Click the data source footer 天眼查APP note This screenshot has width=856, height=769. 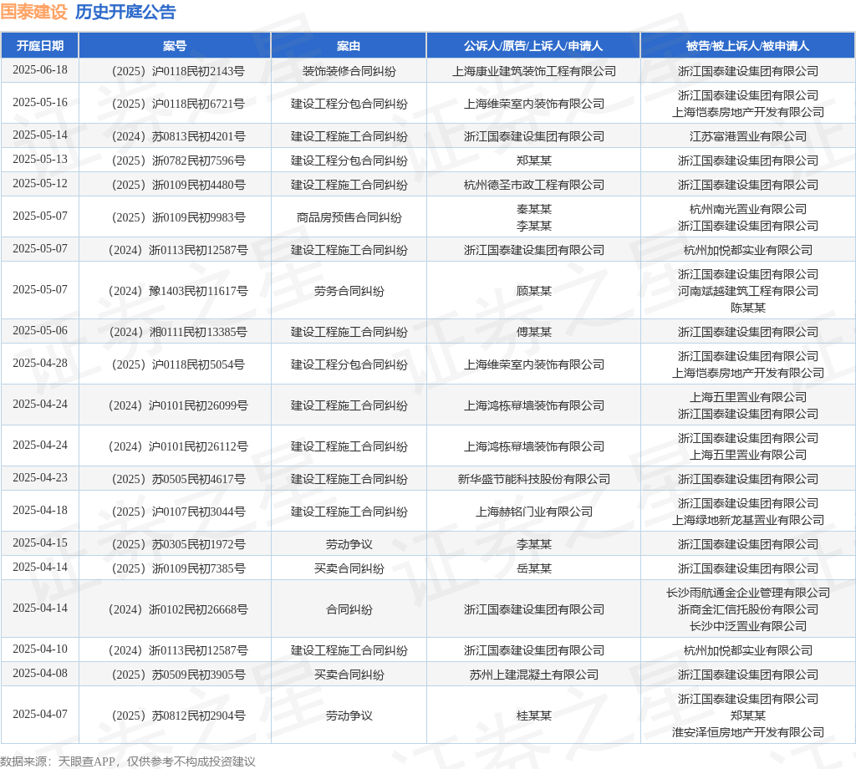pos(128,761)
